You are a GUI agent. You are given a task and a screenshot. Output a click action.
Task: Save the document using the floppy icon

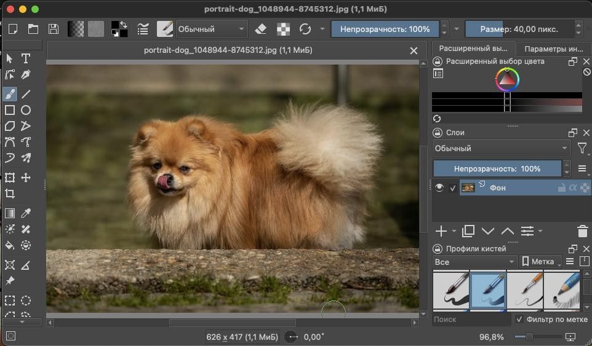(53, 29)
